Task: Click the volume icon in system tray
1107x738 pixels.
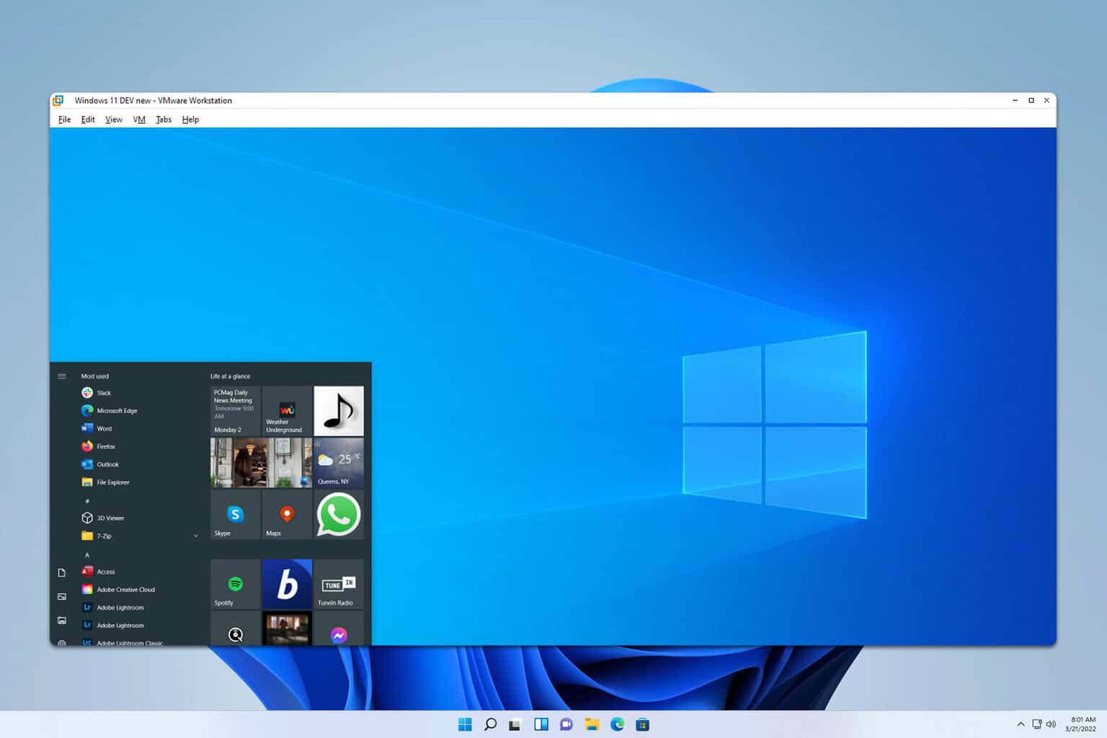Action: pos(1051,724)
